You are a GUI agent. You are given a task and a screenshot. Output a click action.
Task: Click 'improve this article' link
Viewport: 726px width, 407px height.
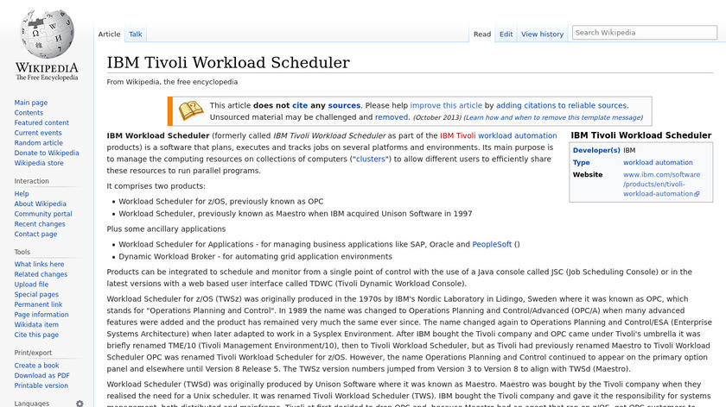click(x=446, y=105)
